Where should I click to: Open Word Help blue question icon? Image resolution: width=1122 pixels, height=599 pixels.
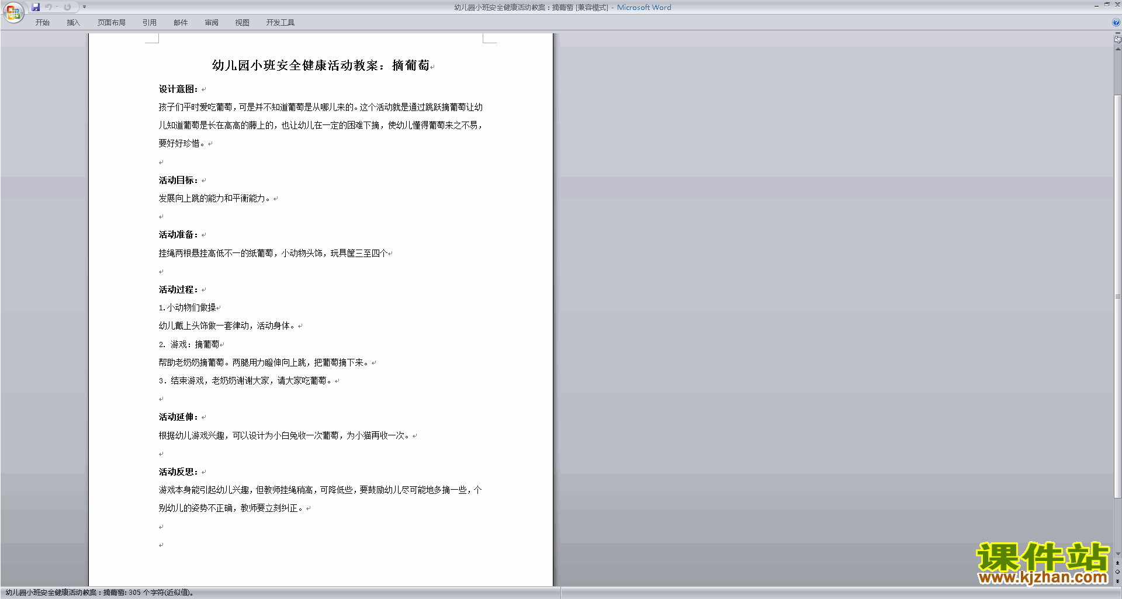pos(1116,23)
